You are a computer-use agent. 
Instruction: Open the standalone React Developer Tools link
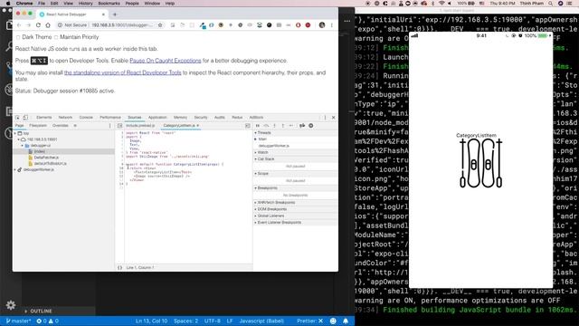click(123, 72)
